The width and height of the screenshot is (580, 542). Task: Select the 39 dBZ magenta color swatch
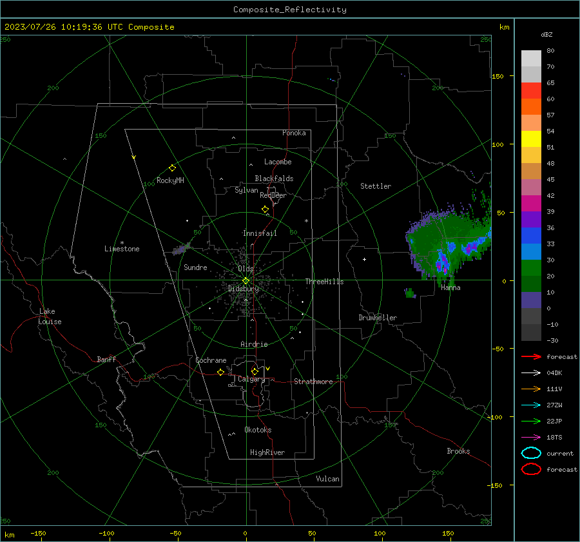click(x=531, y=203)
